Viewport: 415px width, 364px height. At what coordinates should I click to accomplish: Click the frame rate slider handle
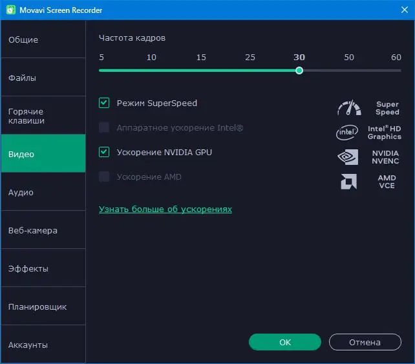point(299,70)
